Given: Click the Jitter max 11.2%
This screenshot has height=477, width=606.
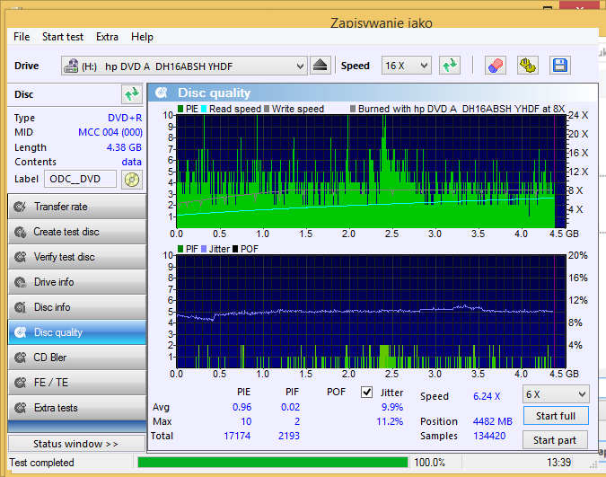Looking at the screenshot, I should pos(390,421).
